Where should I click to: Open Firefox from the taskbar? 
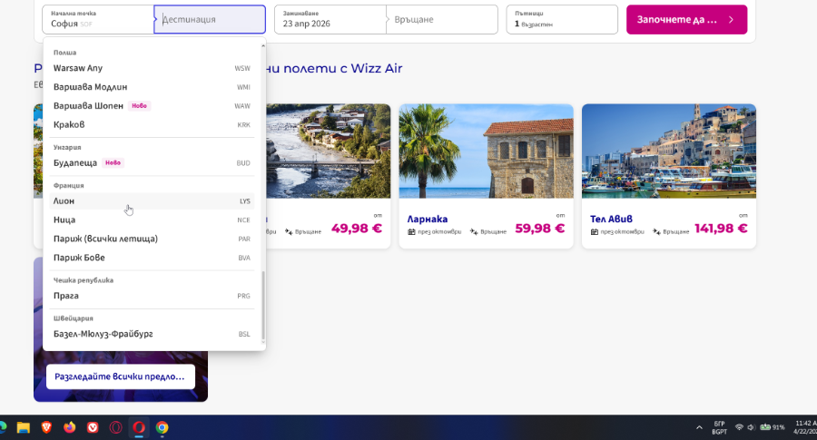pos(69,427)
